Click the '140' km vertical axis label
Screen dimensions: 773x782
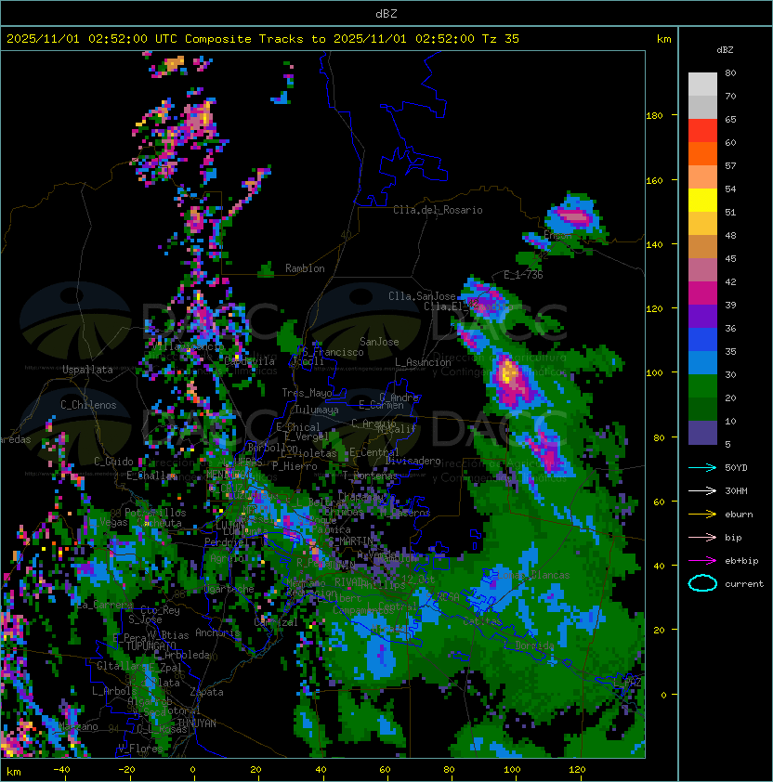[654, 245]
